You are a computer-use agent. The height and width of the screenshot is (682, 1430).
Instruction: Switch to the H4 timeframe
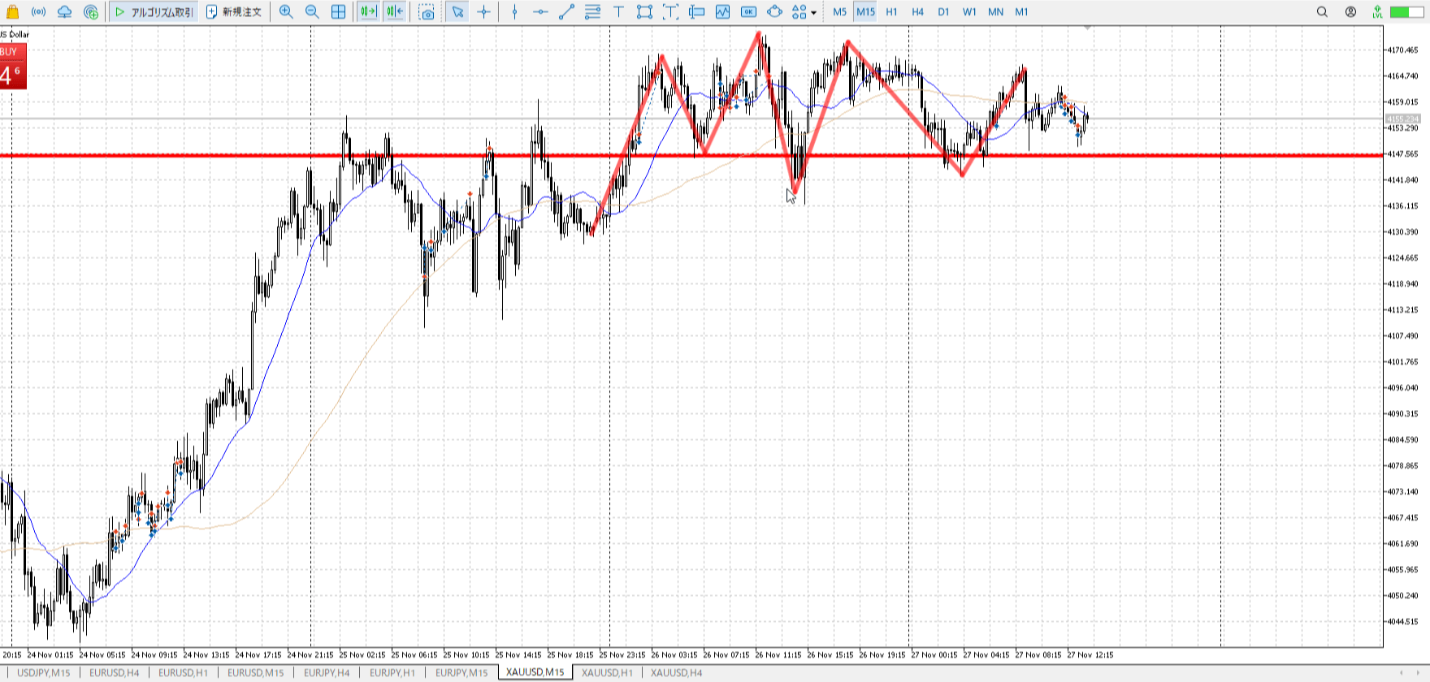(x=917, y=12)
